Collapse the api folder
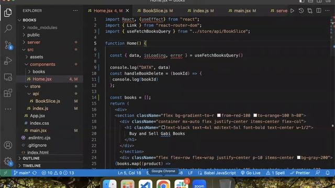 36,94
